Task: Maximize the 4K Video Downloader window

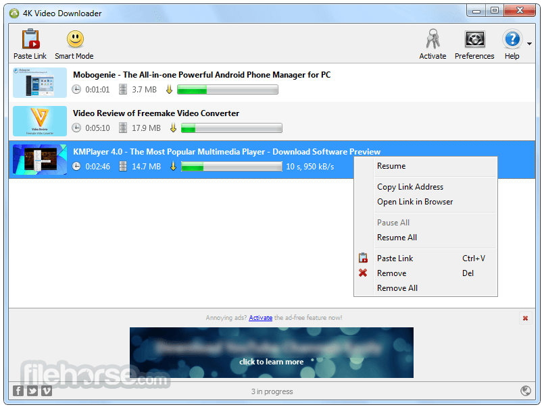Action: (495, 11)
